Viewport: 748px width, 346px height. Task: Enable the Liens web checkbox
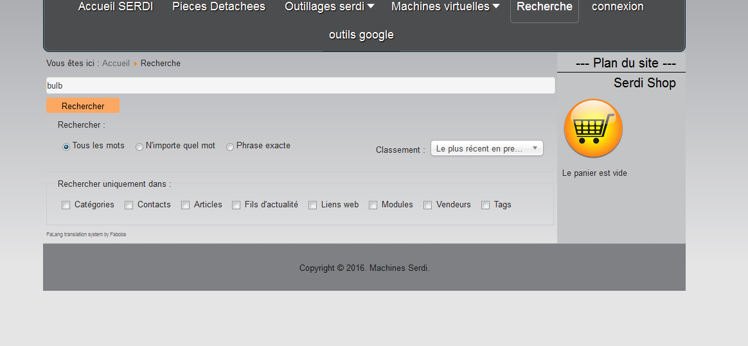pyautogui.click(x=313, y=205)
